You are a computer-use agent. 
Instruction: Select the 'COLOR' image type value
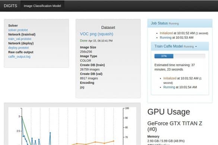pos(85,61)
